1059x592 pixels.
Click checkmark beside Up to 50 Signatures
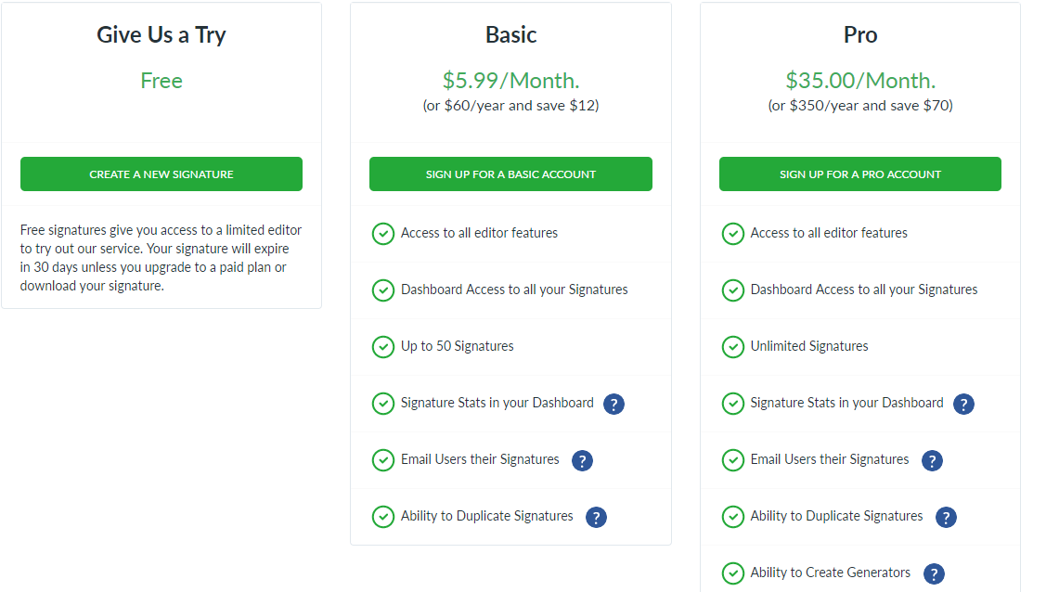(x=382, y=347)
